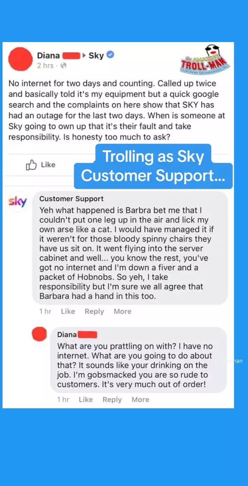
Task: Like the Customer Support comment
Action: click(68, 311)
